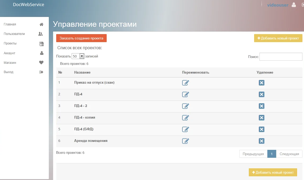Image resolution: width=304 pixels, height=180 pixels.
Task: Open the records per page dropdown
Action: coord(77,56)
